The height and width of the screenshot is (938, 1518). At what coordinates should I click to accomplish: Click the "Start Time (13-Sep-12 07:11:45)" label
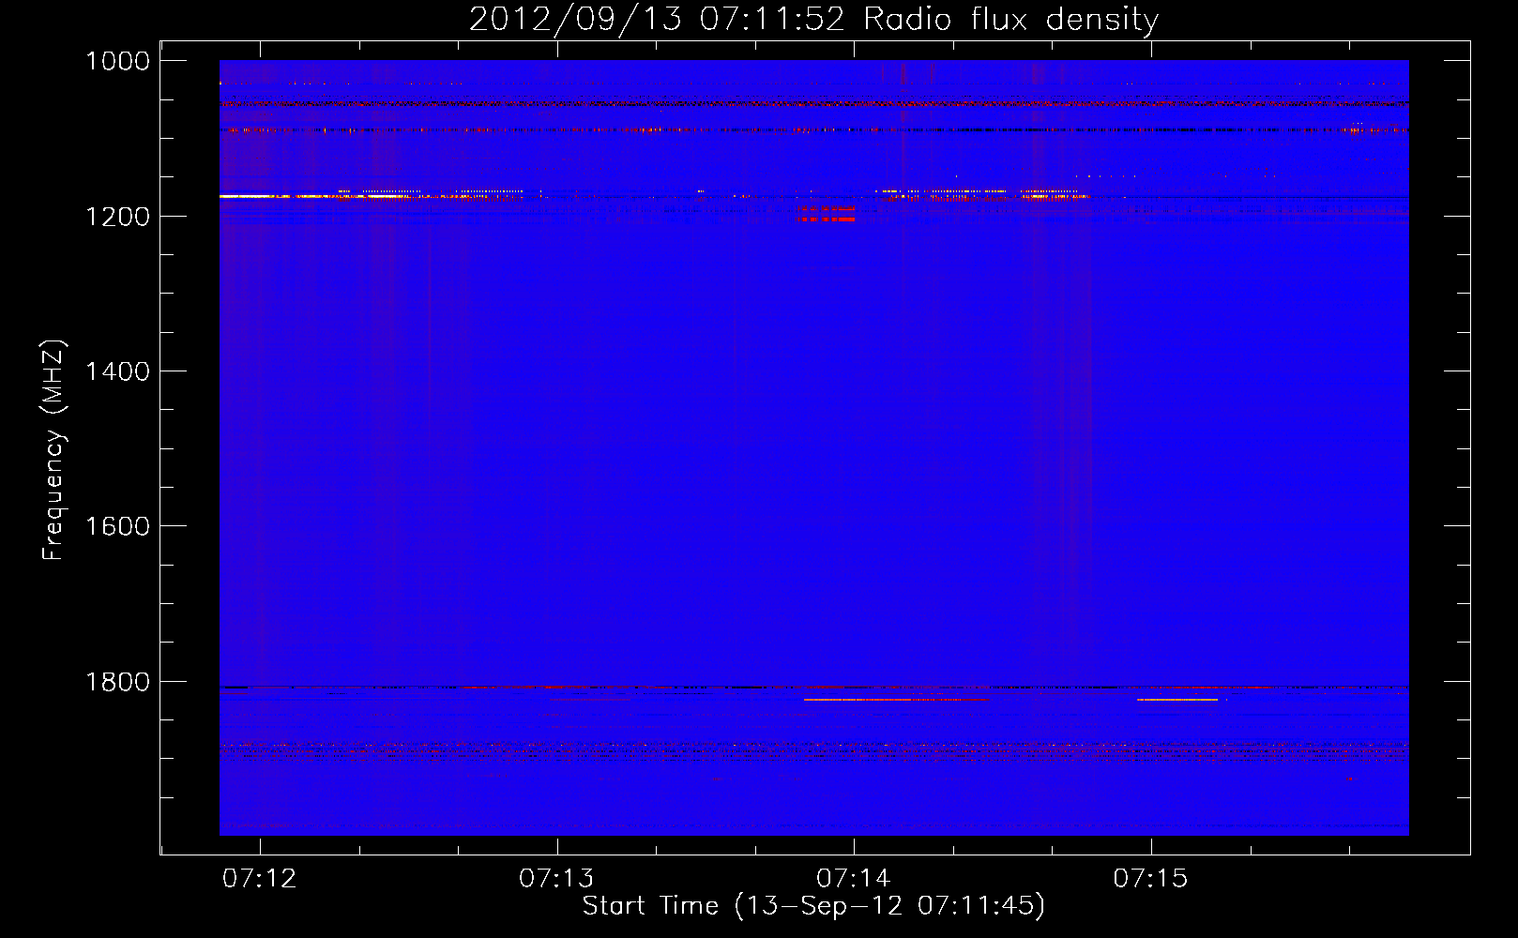coord(813,906)
